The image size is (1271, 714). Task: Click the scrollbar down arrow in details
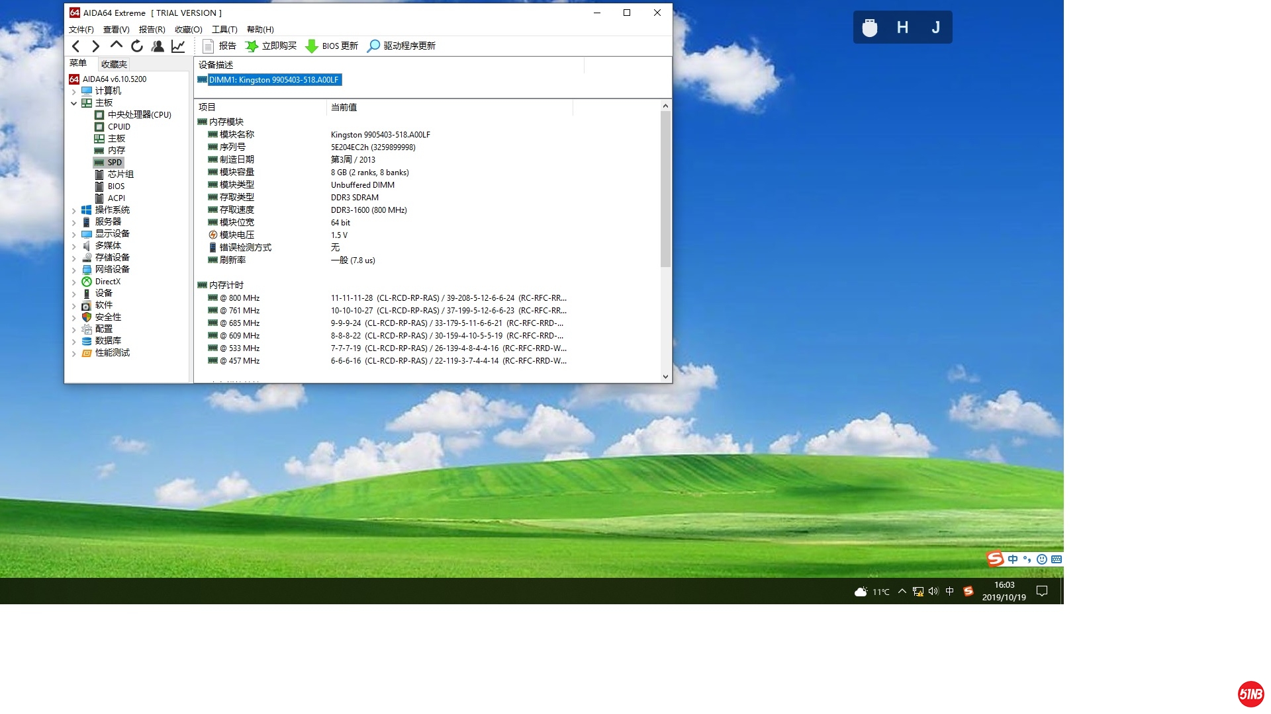(x=665, y=377)
